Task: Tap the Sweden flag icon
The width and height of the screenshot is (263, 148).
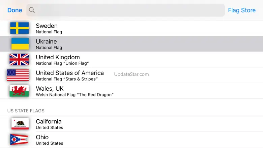Action: point(20,28)
